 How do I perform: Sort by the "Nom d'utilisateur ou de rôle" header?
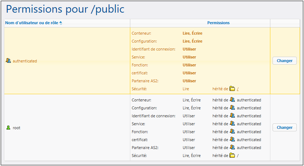tap(31, 23)
